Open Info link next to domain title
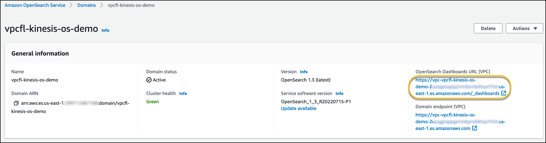Viewport: 546px width, 143px height. (x=105, y=31)
